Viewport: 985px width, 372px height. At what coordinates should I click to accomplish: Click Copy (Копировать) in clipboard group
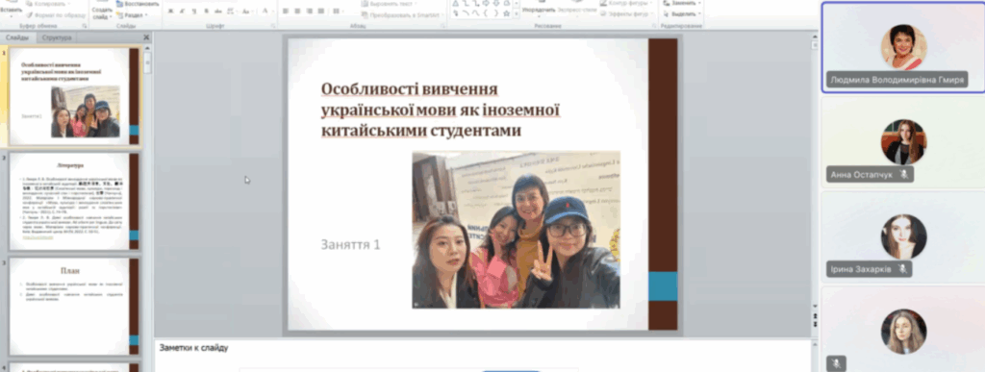[x=48, y=3]
